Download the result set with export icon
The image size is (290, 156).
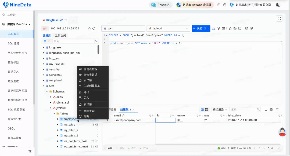266,110
